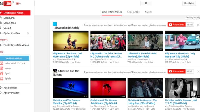
Task: Open Beliebt auf YouTube channel
Action: coord(15,63)
